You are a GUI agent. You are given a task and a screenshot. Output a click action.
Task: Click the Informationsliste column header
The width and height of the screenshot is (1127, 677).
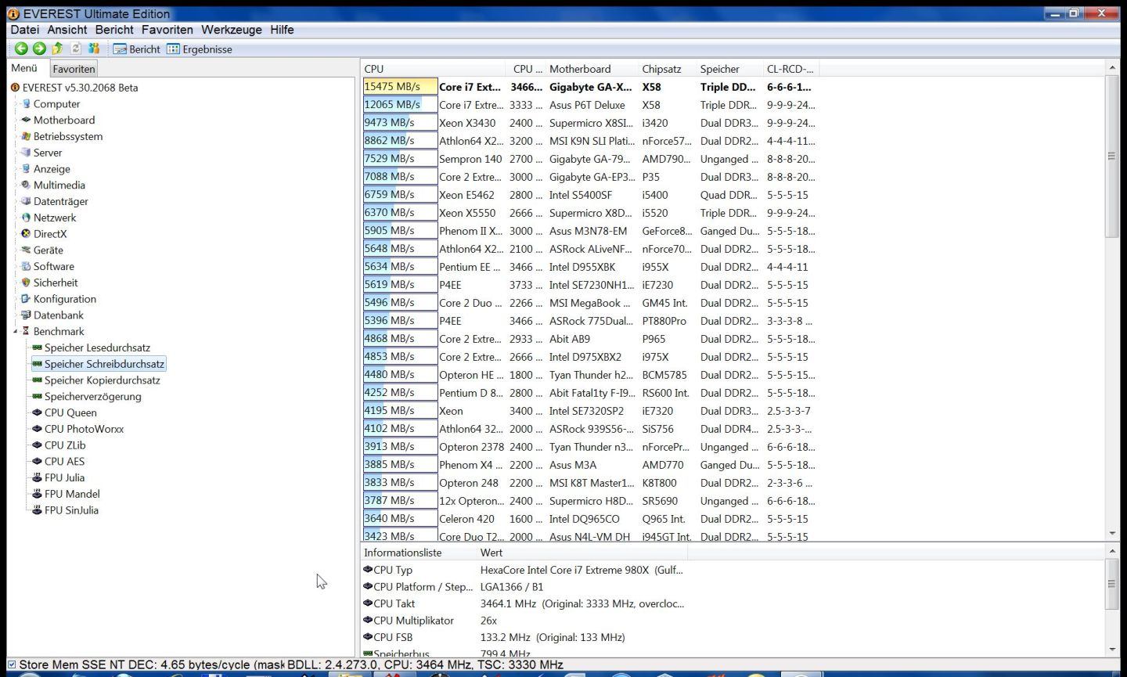418,553
